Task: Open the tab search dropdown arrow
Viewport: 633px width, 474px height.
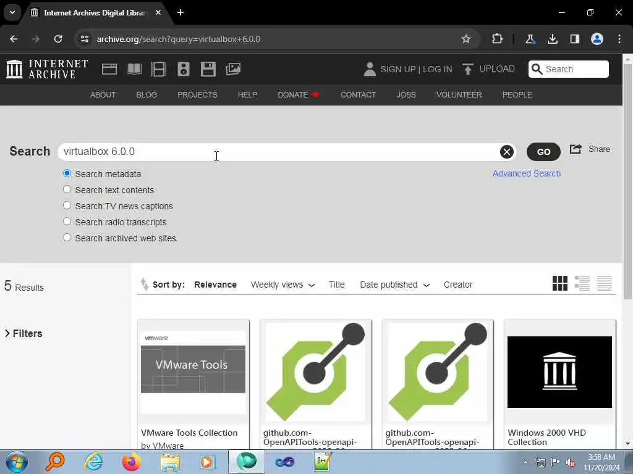Action: coord(12,12)
